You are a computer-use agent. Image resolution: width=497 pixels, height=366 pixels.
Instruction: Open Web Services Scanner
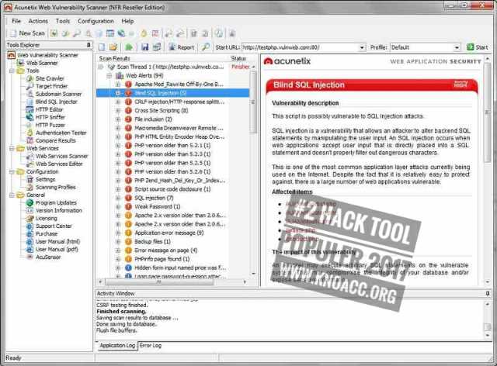point(61,156)
